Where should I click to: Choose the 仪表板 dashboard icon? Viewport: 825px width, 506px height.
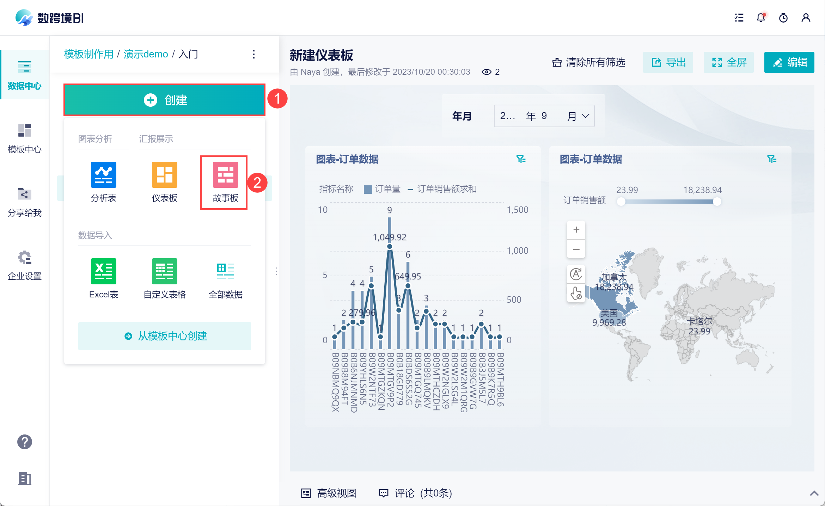tap(164, 175)
